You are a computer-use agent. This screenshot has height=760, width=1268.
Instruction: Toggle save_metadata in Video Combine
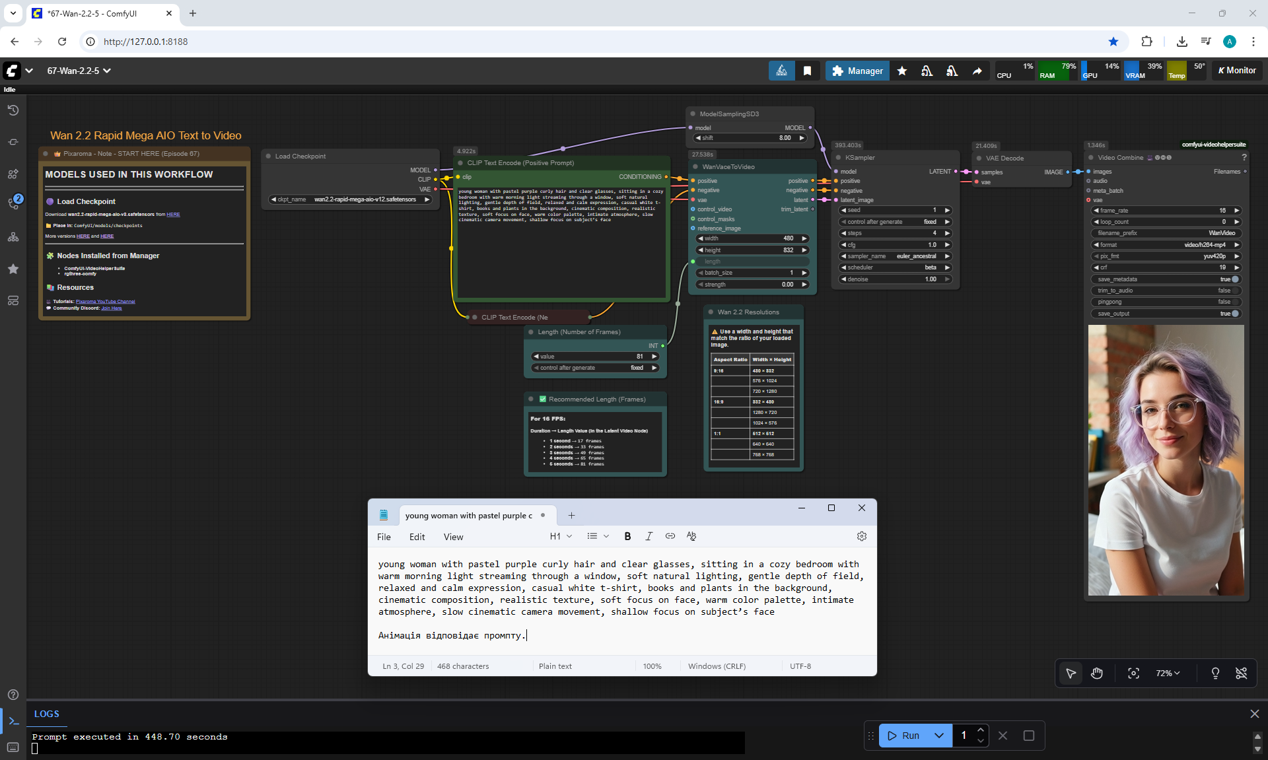click(1235, 279)
